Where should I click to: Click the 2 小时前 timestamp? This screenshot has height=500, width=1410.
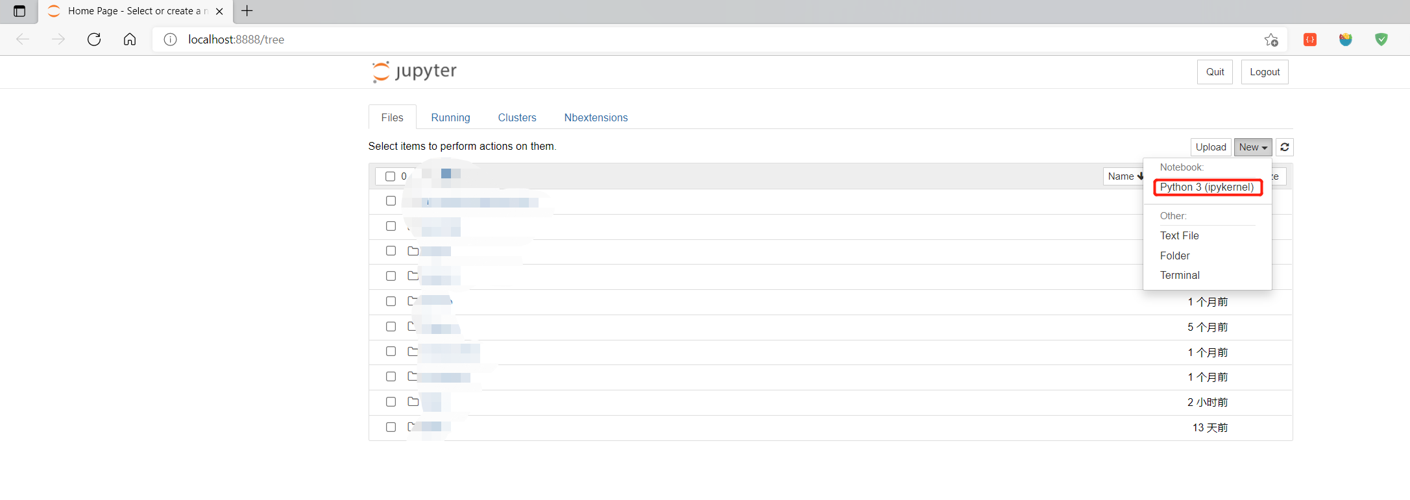click(1208, 403)
